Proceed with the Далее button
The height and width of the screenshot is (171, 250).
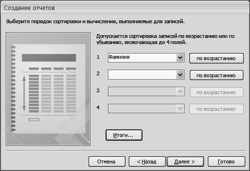[x=185, y=162]
